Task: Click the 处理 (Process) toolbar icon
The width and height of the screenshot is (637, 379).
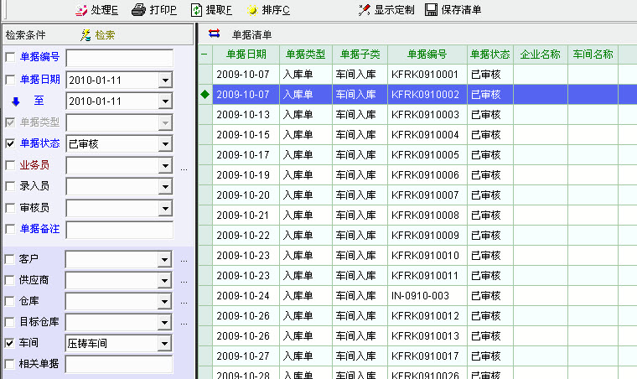Action: pos(81,10)
